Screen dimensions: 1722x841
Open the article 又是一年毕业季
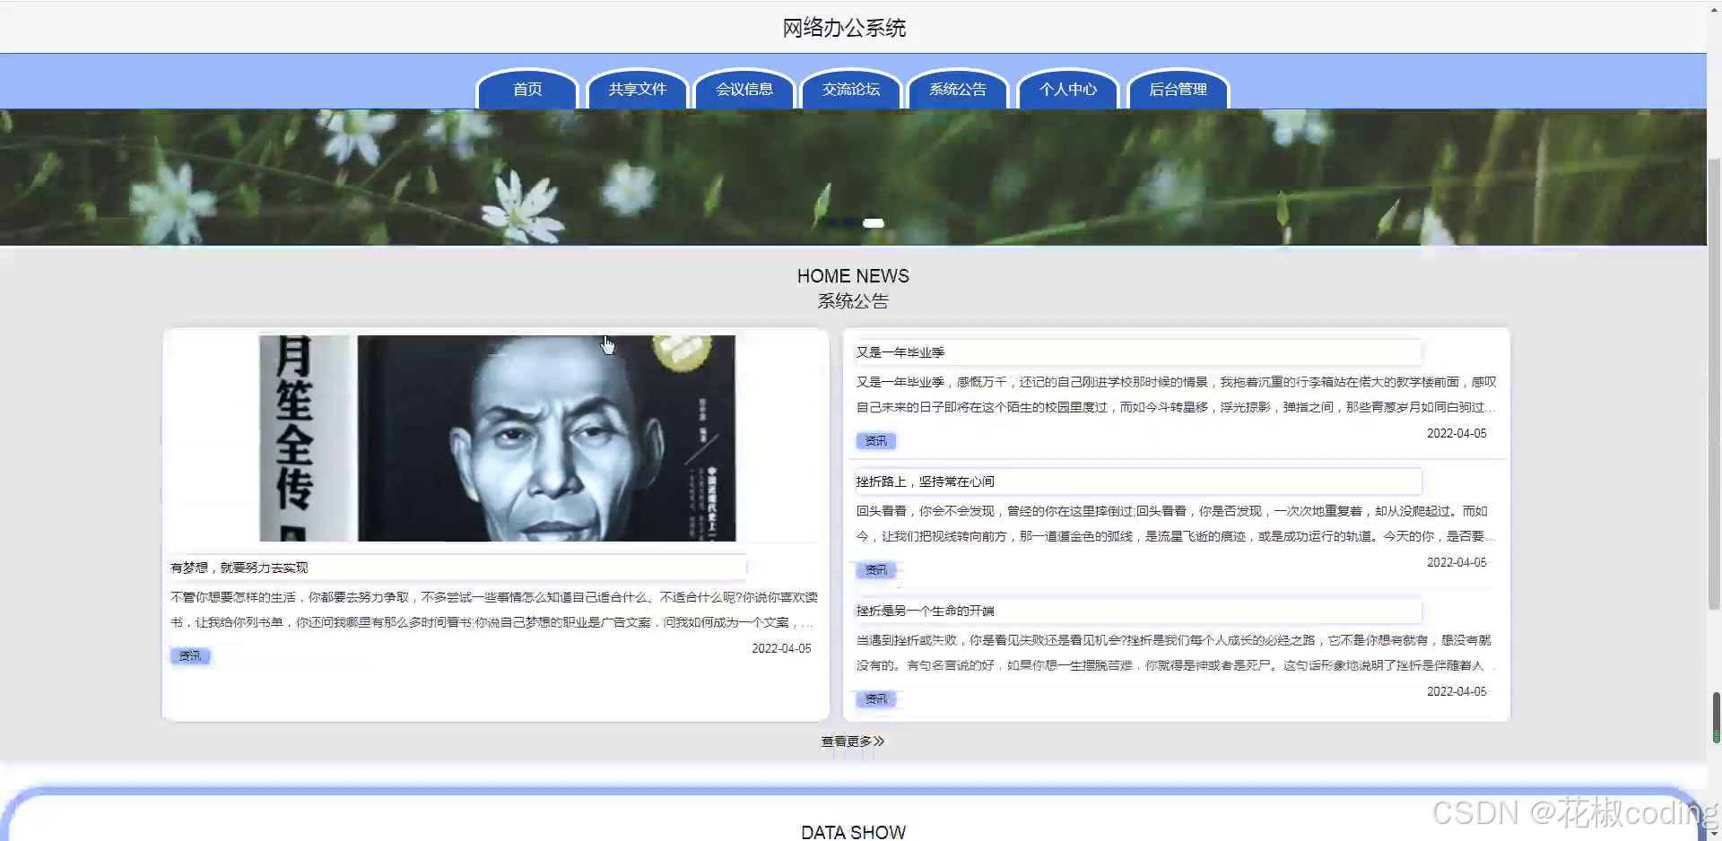coord(900,351)
